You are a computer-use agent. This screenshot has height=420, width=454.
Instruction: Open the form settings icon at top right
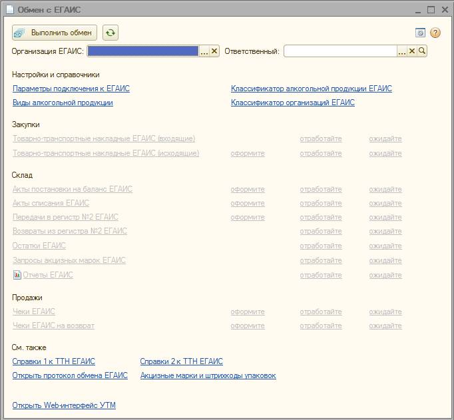(x=420, y=33)
